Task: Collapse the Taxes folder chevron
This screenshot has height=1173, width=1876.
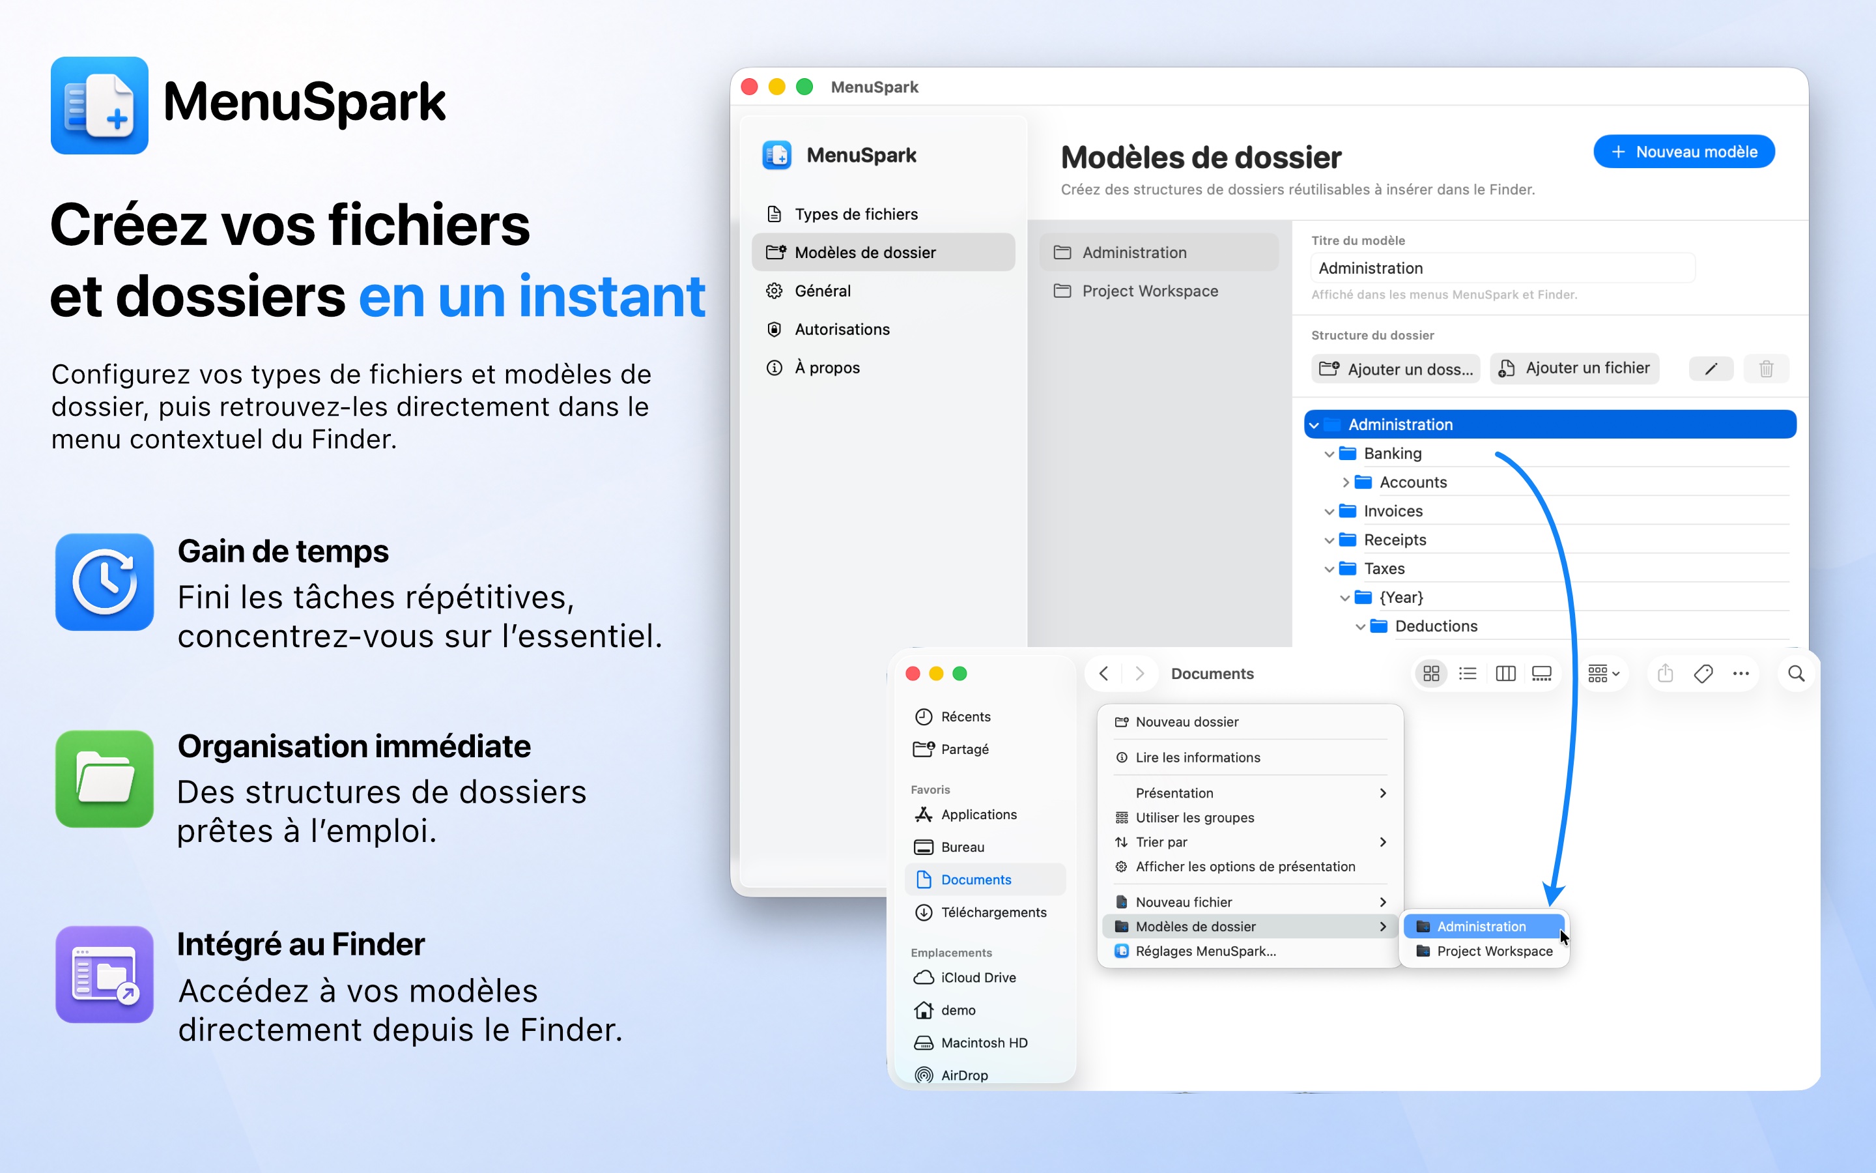Action: [x=1329, y=569]
